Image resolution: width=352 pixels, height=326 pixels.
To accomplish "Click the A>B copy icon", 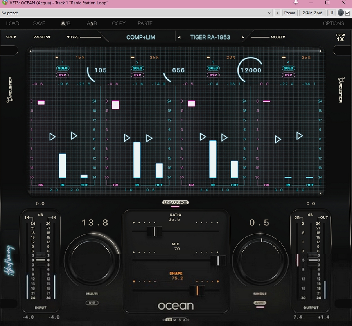I will [x=92, y=23].
